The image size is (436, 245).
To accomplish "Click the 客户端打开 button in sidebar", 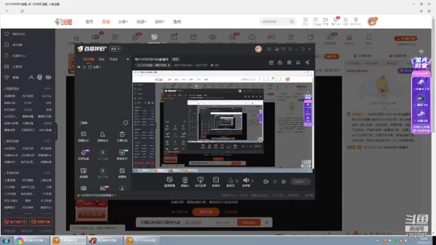I will pos(15,222).
